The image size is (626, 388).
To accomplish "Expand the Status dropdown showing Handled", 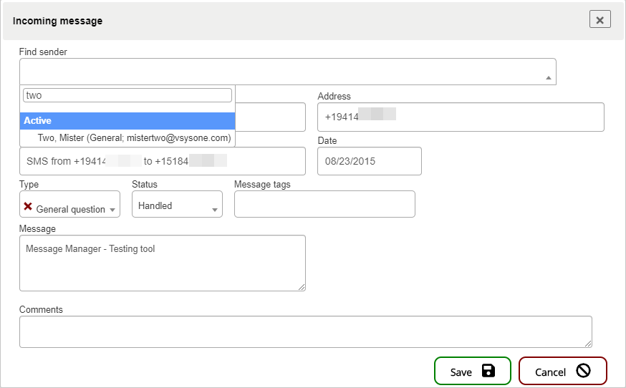I will [177, 205].
